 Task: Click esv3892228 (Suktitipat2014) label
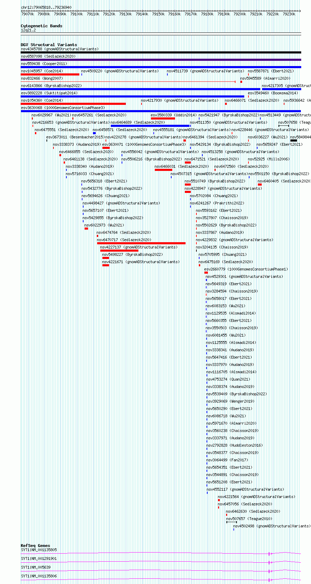(49, 93)
